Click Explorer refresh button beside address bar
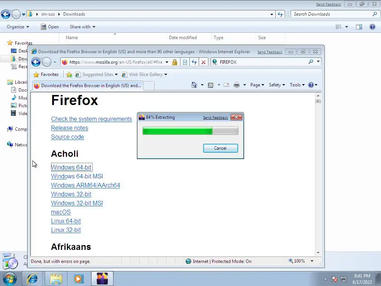Image resolution: width=381 pixels, height=286 pixels. (x=280, y=14)
